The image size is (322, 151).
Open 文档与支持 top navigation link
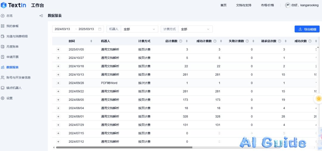[244, 5]
